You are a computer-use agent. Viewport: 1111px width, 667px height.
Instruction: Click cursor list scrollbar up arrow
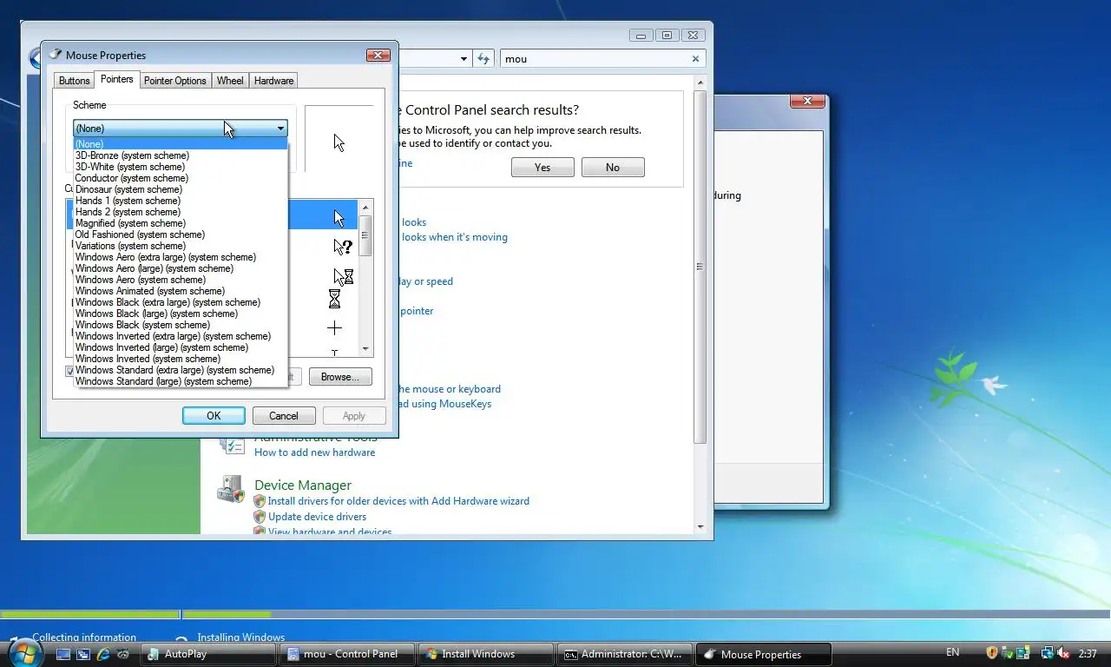click(365, 208)
